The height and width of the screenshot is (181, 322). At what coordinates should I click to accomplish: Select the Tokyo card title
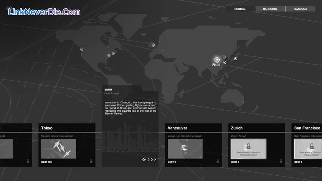(x=47, y=128)
